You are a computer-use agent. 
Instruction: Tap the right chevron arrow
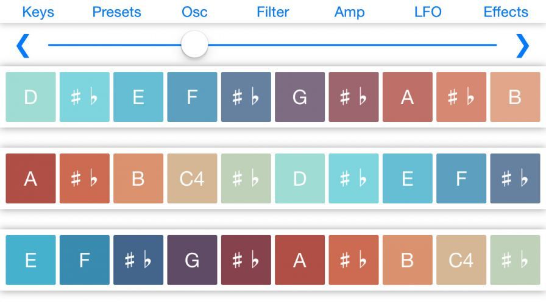tap(523, 46)
